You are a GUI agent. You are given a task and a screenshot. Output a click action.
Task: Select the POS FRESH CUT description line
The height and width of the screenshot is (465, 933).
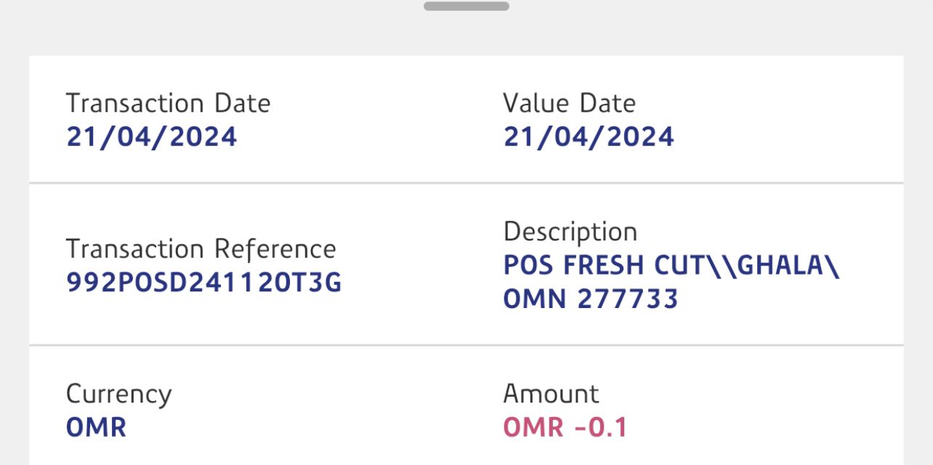671,266
